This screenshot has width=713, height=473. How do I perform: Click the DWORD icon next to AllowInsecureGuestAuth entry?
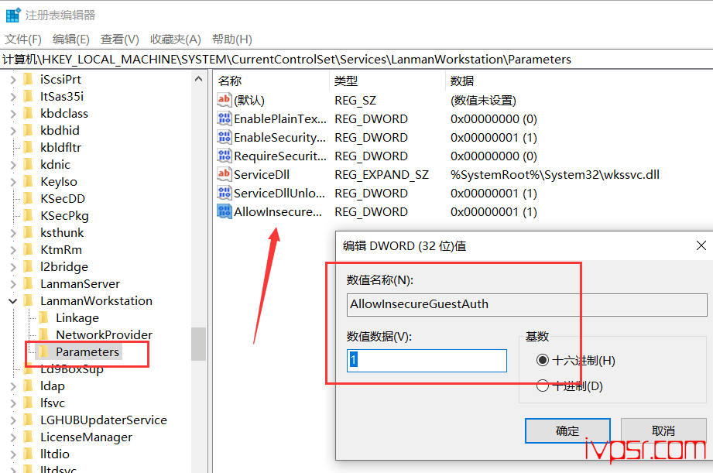225,212
